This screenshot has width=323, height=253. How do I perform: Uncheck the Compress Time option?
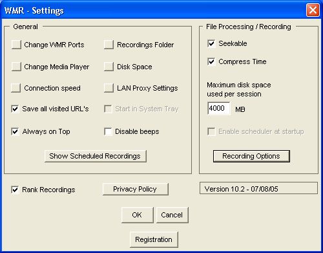click(211, 61)
